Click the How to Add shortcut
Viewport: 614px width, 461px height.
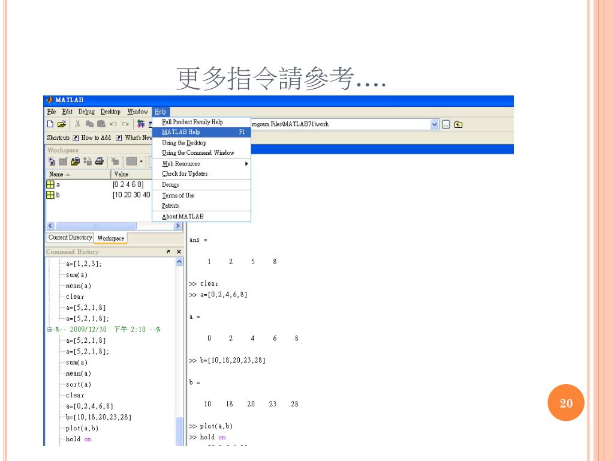click(x=92, y=137)
